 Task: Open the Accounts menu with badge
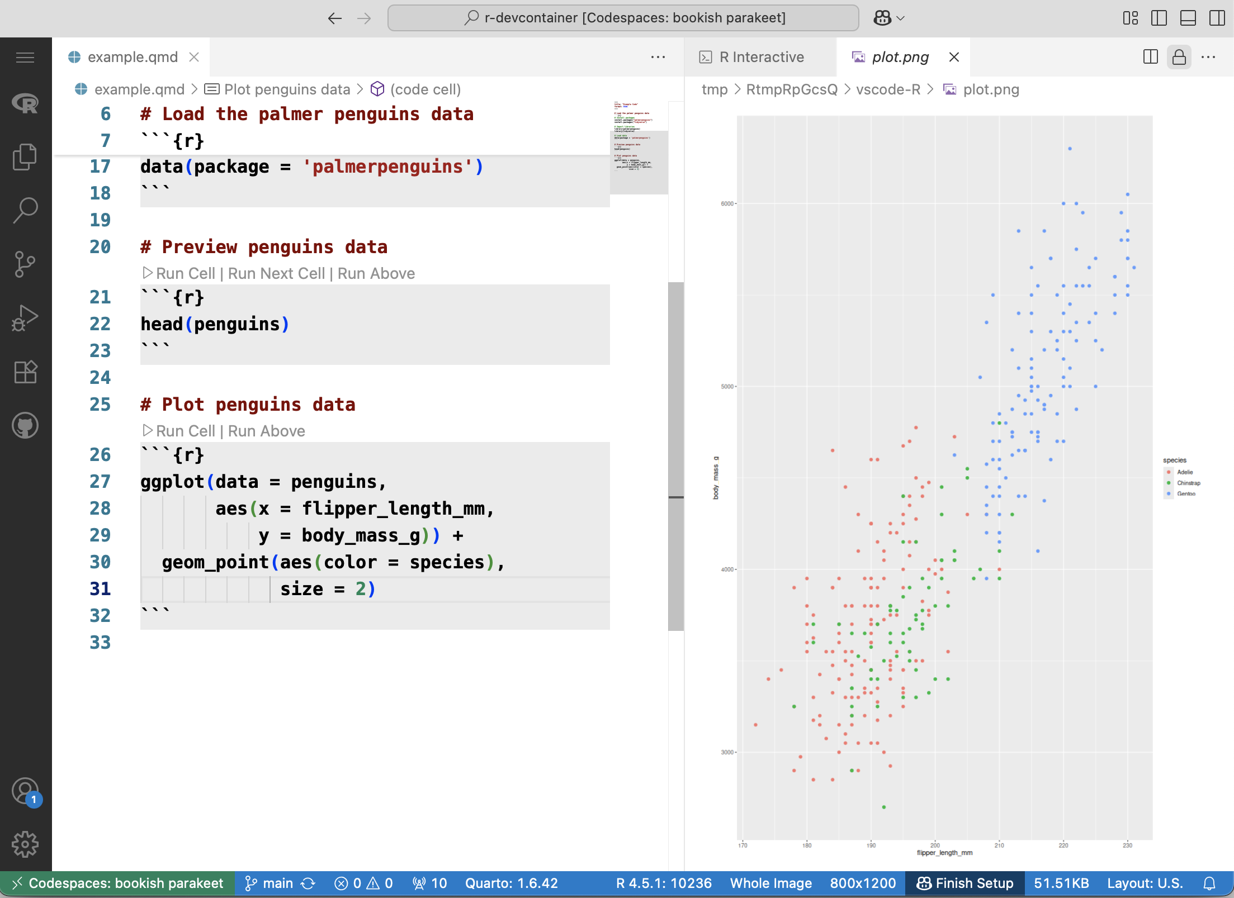25,792
